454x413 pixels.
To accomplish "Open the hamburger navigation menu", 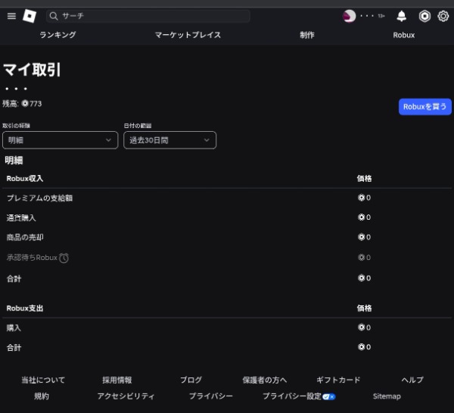I will pos(11,16).
